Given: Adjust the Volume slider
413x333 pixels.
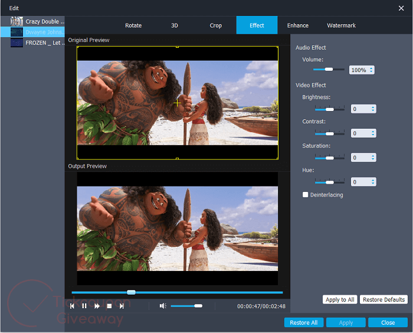Looking at the screenshot, I should point(329,69).
